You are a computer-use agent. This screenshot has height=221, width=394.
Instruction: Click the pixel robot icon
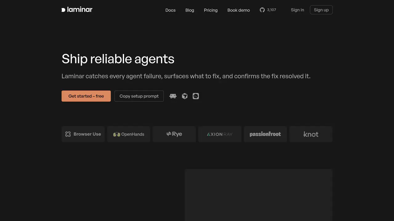[173, 96]
